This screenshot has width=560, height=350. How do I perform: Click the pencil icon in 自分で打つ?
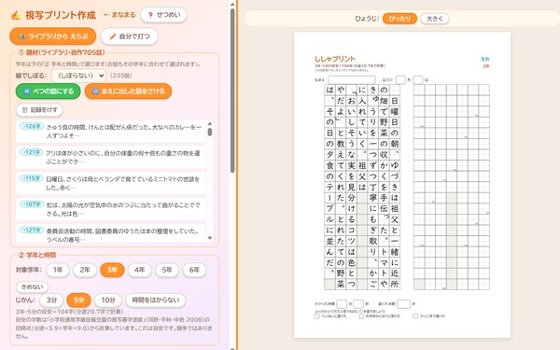tap(113, 36)
